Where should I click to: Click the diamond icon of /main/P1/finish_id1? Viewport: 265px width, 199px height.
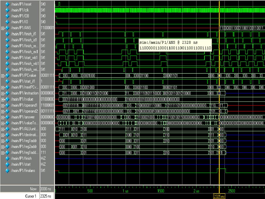7,40
